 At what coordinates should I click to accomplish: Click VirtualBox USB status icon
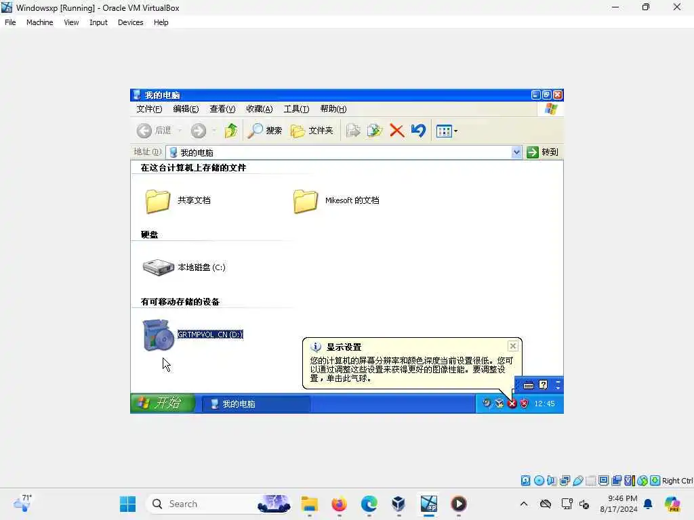coord(578,481)
